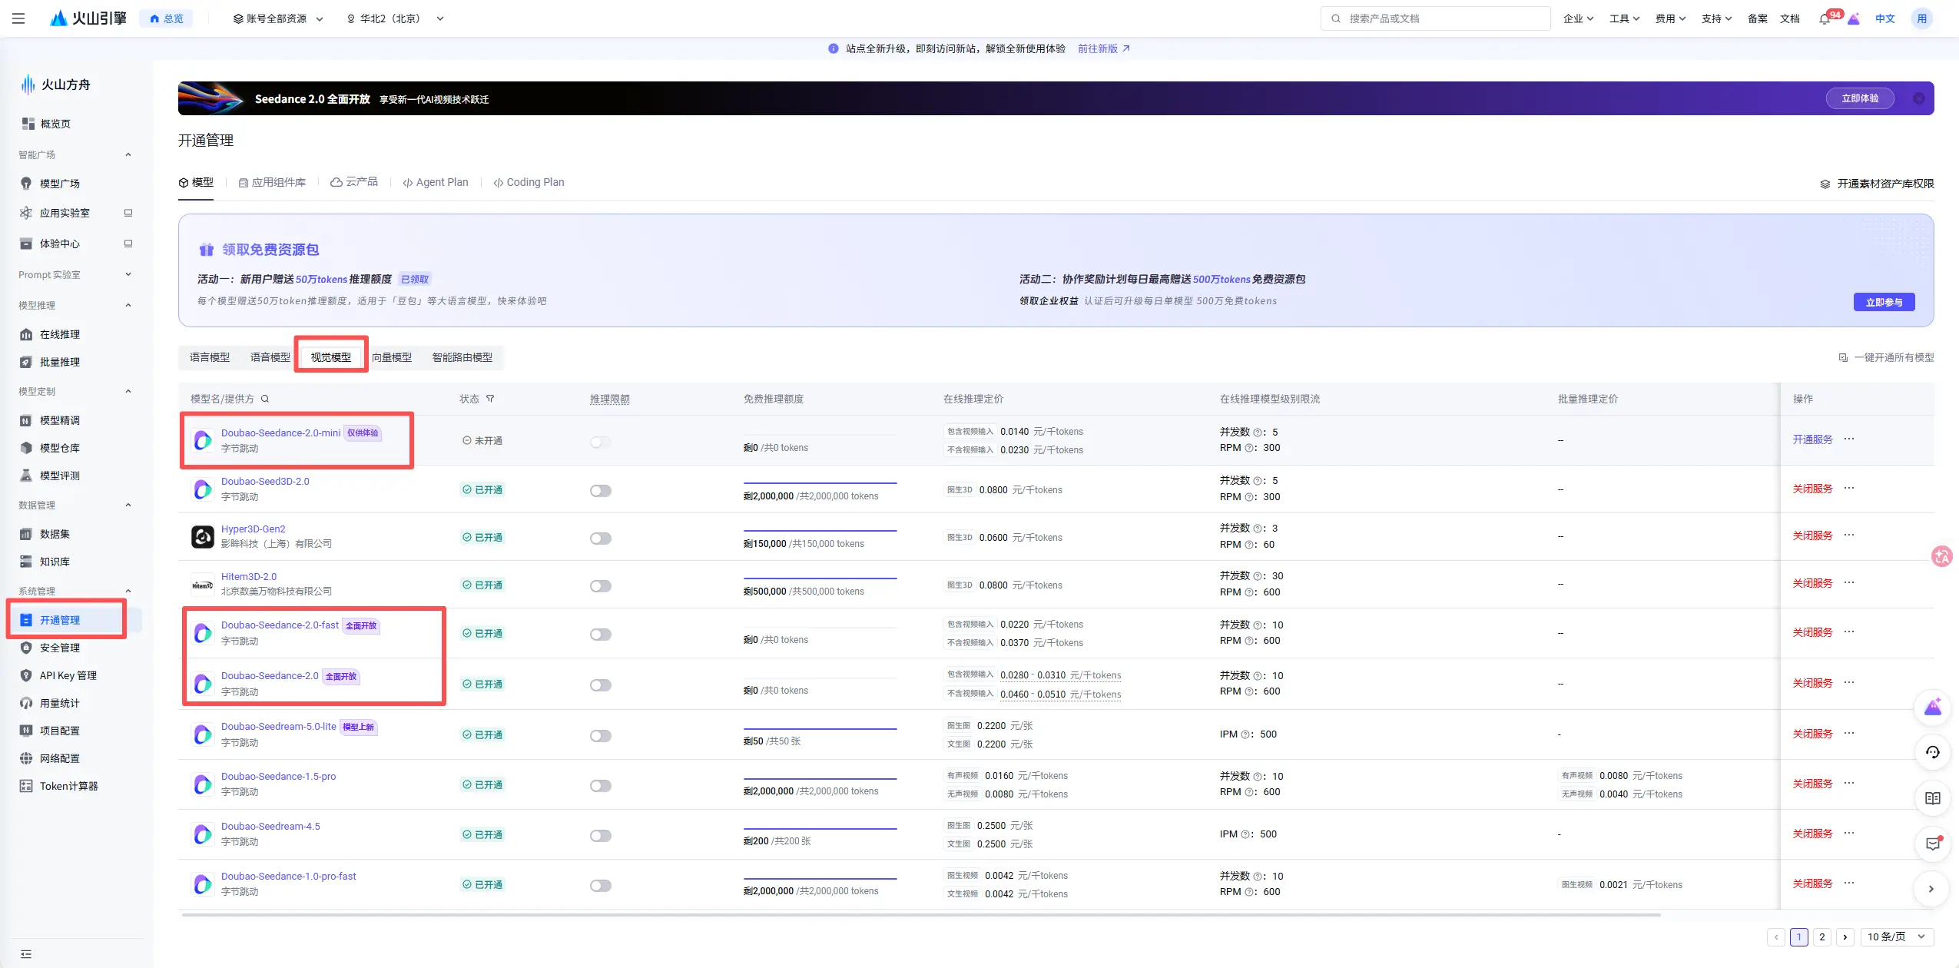Click the 在线推理 sidebar icon
Image resolution: width=1959 pixels, height=968 pixels.
click(x=26, y=334)
